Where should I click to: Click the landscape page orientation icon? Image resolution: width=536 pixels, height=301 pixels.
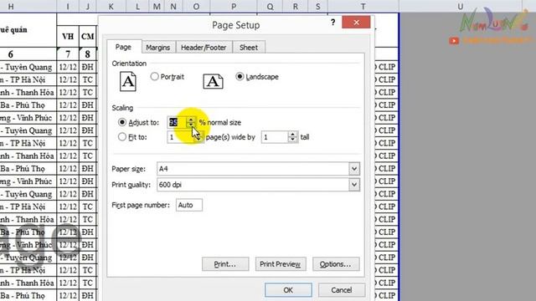pyautogui.click(x=213, y=82)
